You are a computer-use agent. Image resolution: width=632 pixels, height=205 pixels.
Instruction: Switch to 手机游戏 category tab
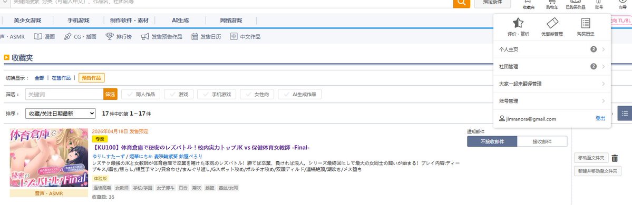pos(78,20)
